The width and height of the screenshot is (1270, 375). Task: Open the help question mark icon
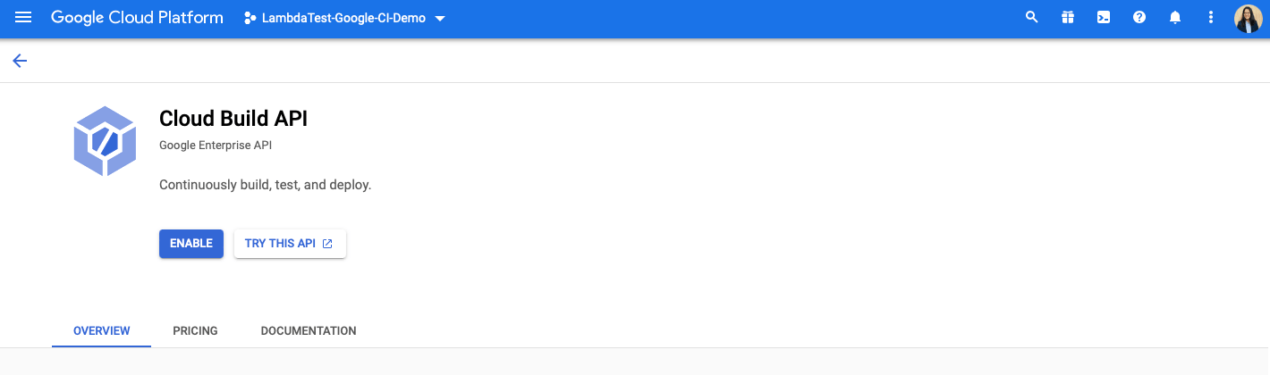[x=1139, y=18]
